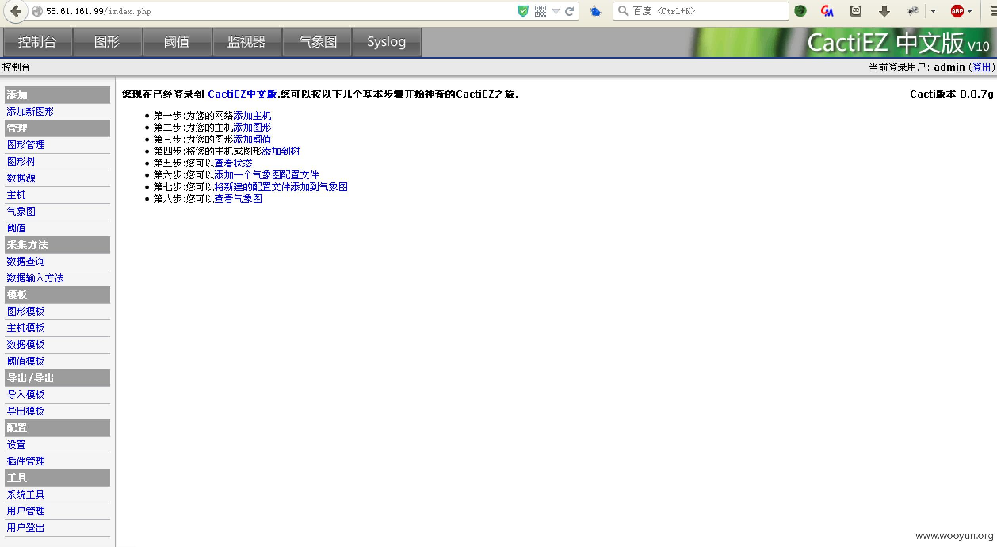The width and height of the screenshot is (997, 547).
Task: Open 导入模板 sidebar link
Action: coord(26,394)
